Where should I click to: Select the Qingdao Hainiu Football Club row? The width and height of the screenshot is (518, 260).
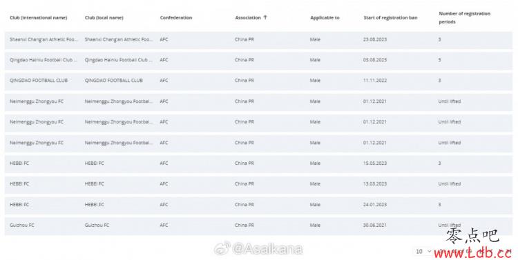258,60
